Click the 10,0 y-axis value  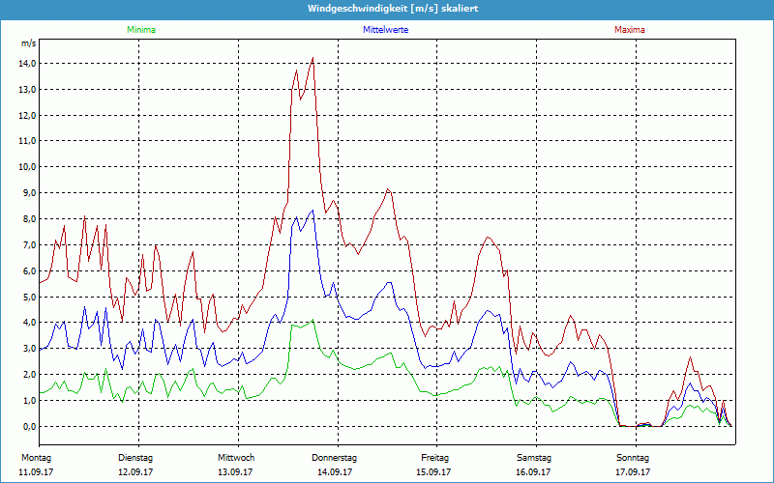click(x=27, y=167)
